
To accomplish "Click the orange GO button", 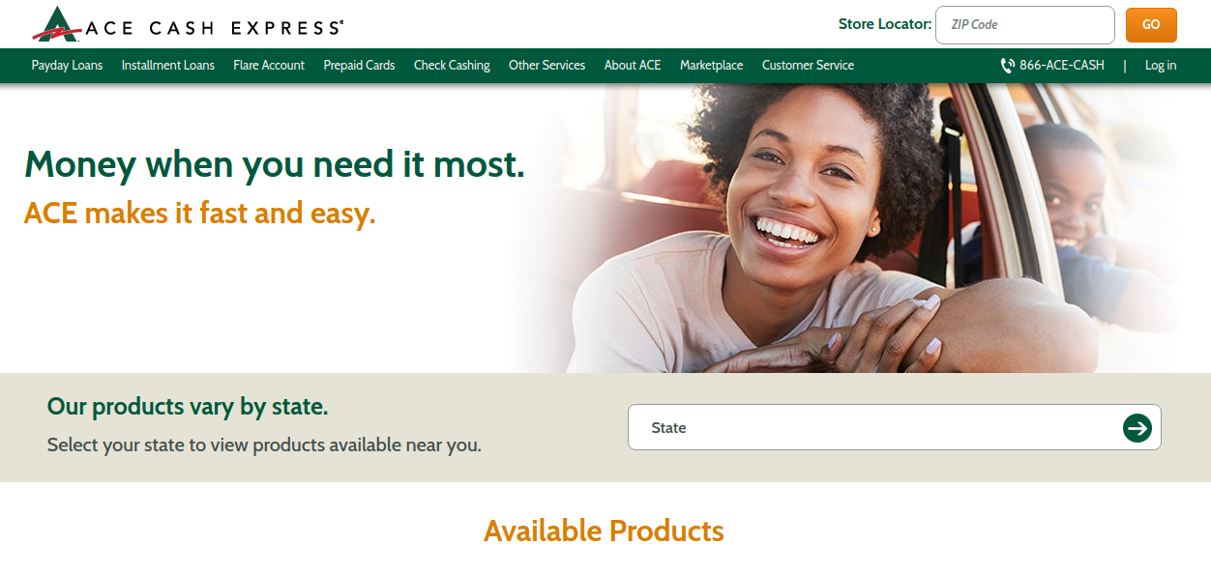I will point(1151,25).
